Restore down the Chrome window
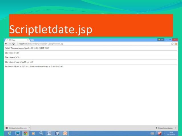The height and width of the screenshot is (136, 182). [170, 40]
